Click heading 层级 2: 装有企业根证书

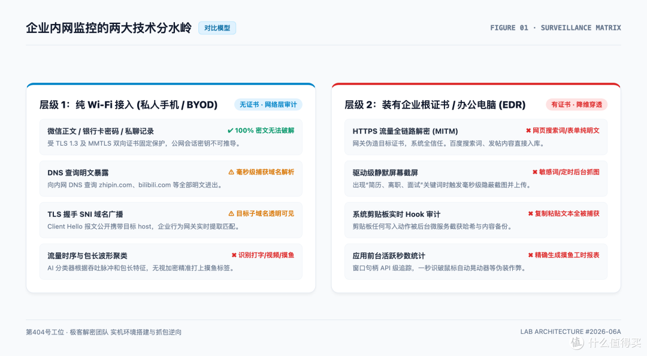pyautogui.click(x=435, y=105)
